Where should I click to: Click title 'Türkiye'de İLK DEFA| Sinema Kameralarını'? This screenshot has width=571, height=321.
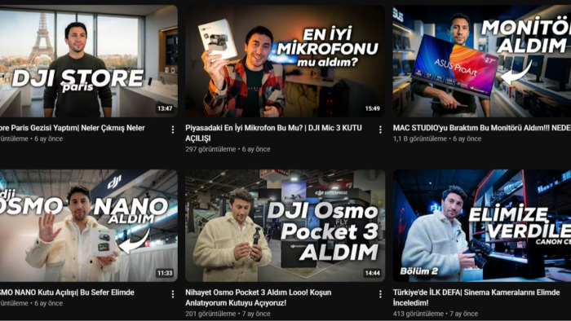pos(476,297)
